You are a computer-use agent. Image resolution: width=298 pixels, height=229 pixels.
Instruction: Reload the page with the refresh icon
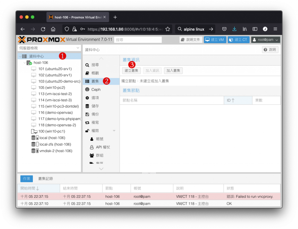coord(43,29)
